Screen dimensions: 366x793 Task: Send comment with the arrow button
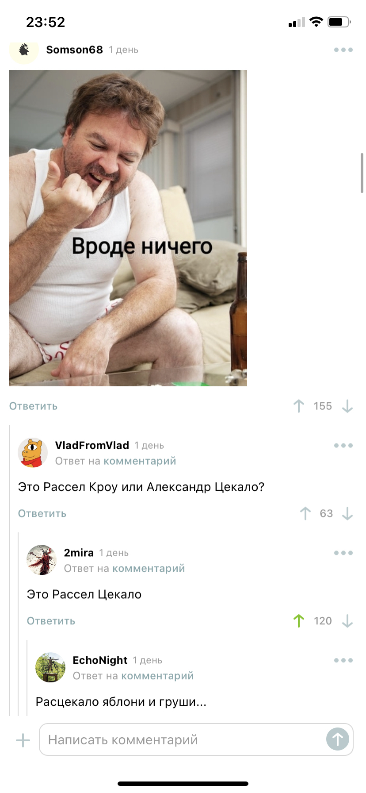point(338,739)
